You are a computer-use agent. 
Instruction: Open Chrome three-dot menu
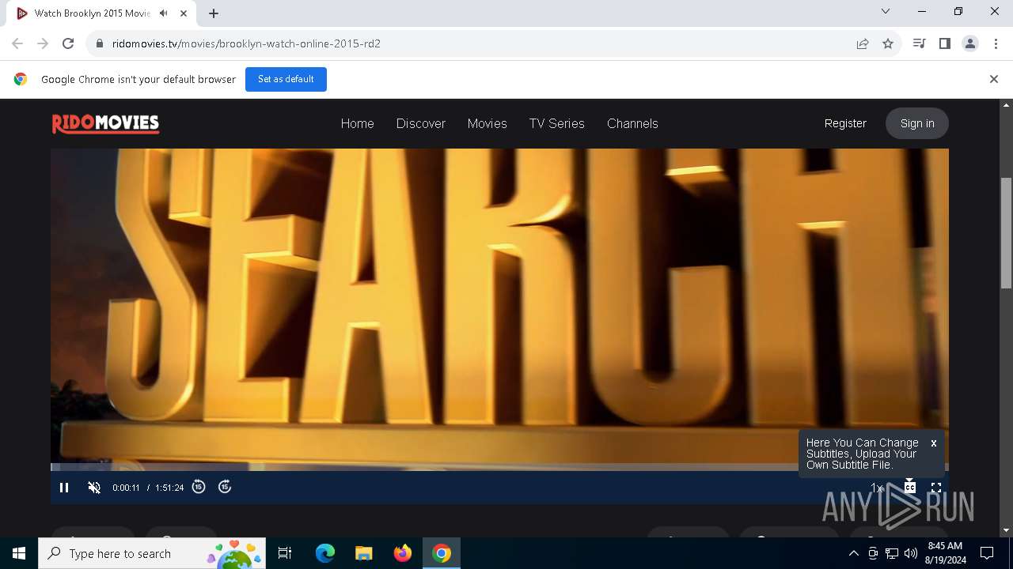point(996,43)
